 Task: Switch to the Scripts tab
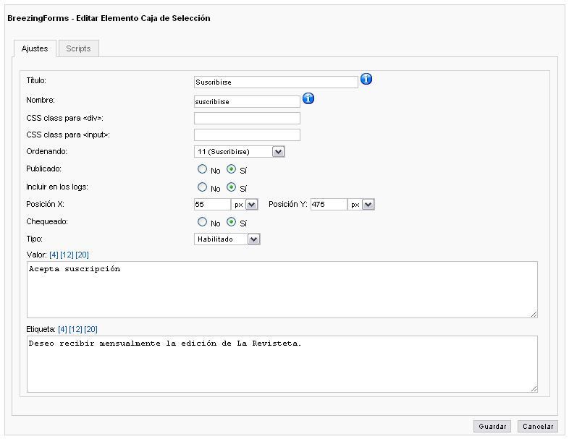click(78, 48)
